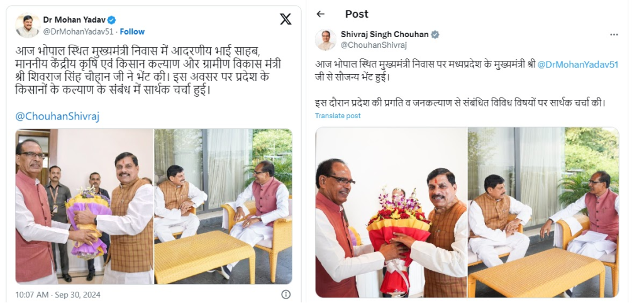Open the 10:07 AM Sep 30, 2024 timestamp
Image resolution: width=644 pixels, height=303 pixels.
click(x=58, y=295)
